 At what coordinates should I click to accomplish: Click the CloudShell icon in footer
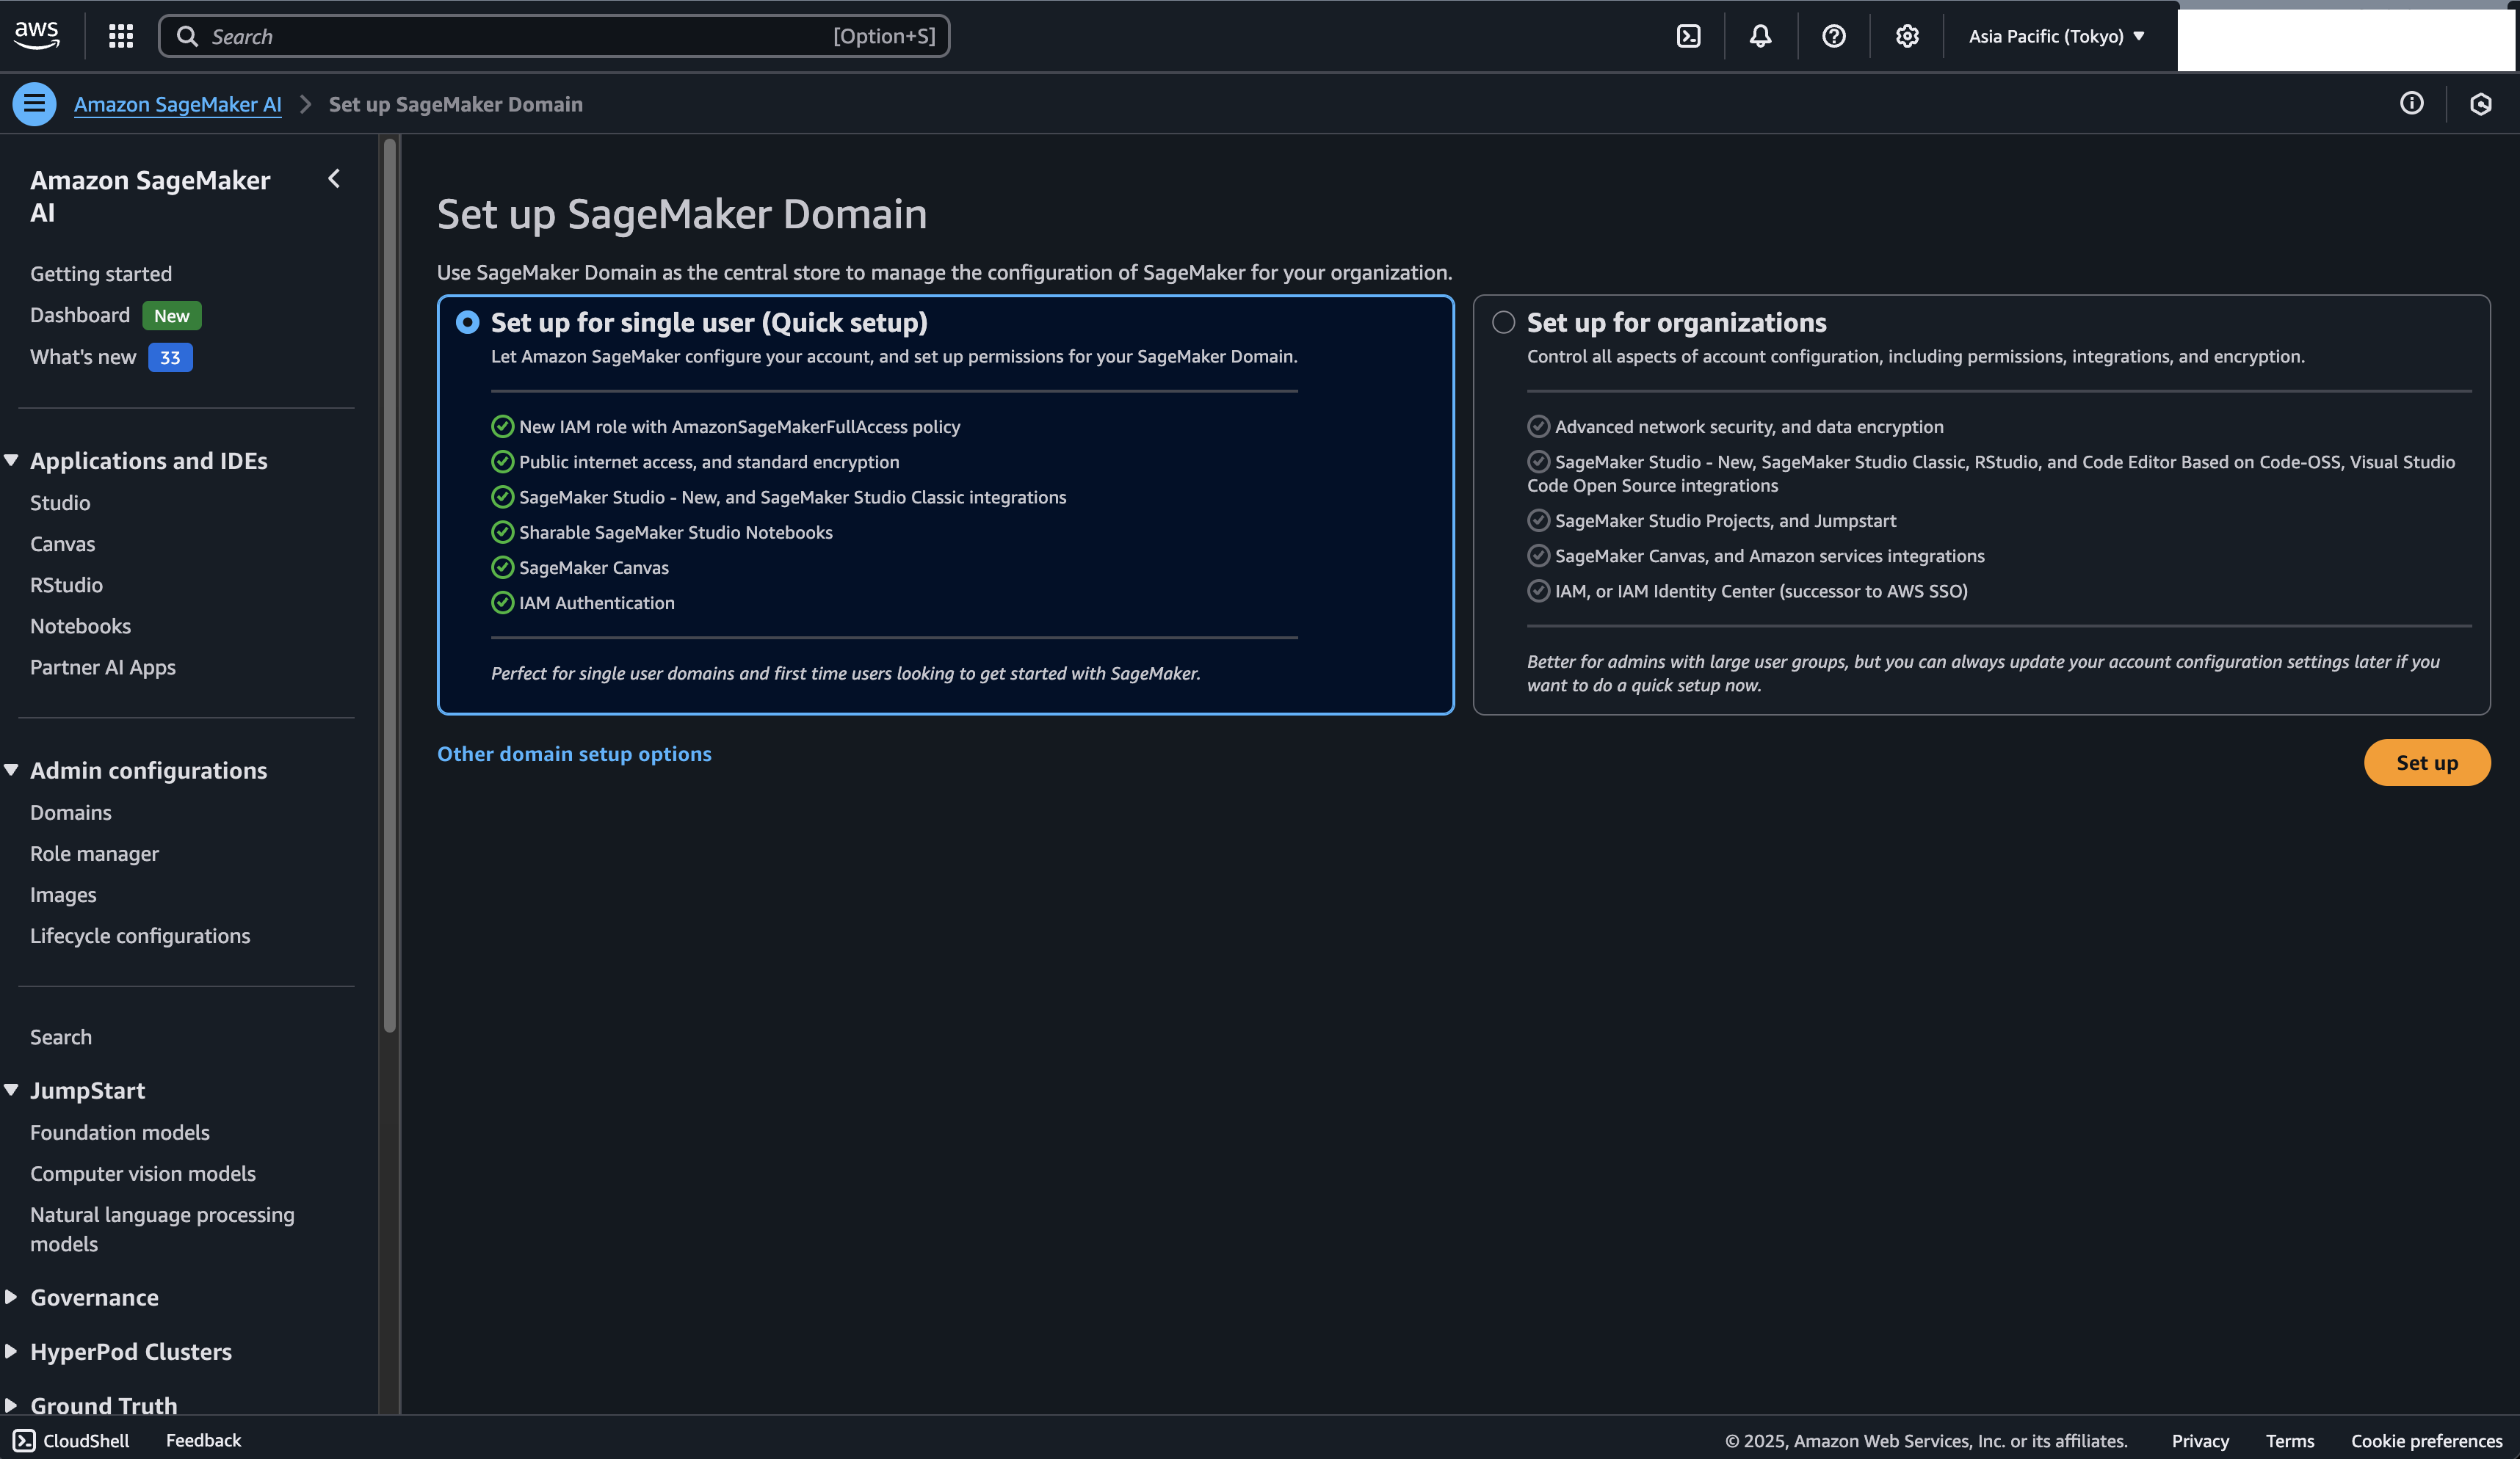point(24,1440)
